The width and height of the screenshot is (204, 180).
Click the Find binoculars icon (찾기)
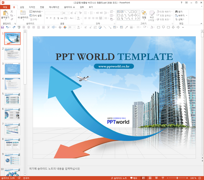coord(176,12)
